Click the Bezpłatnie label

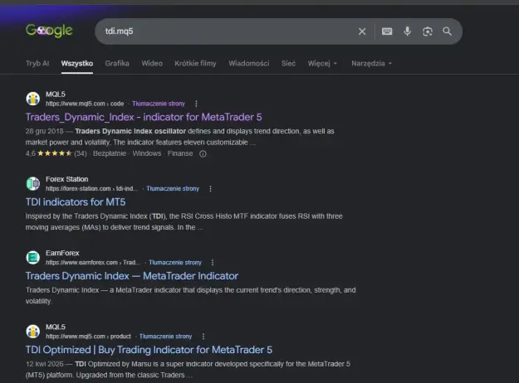110,153
